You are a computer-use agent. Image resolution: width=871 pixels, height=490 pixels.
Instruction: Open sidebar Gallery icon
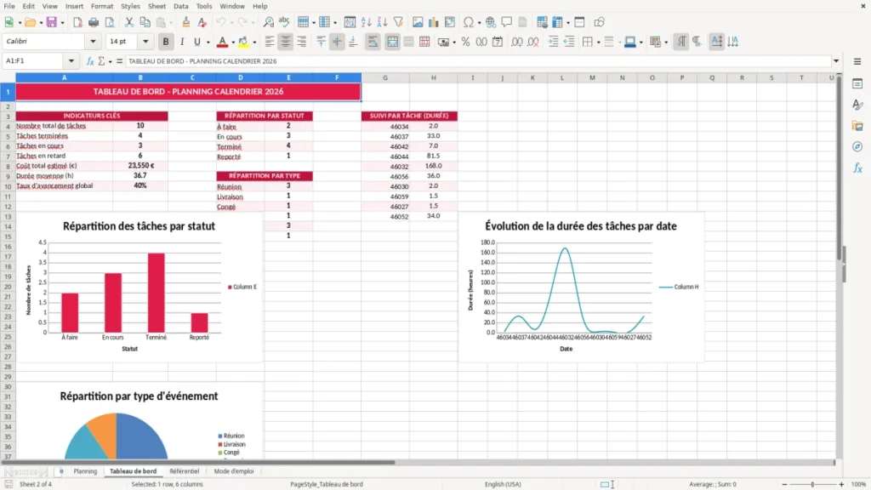857,126
